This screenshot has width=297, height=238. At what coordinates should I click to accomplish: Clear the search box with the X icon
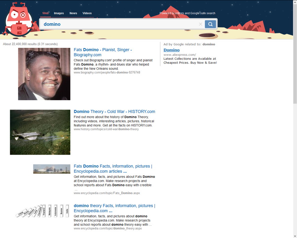pyautogui.click(x=200, y=24)
